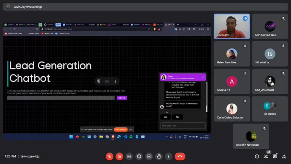The height and width of the screenshot is (164, 291).
Task: Toggle the browser VPN button
Action: click(x=202, y=29)
